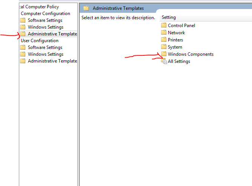Screen dimensions: 252x186
Task: Click the Network folder icon
Action: [x=164, y=32]
